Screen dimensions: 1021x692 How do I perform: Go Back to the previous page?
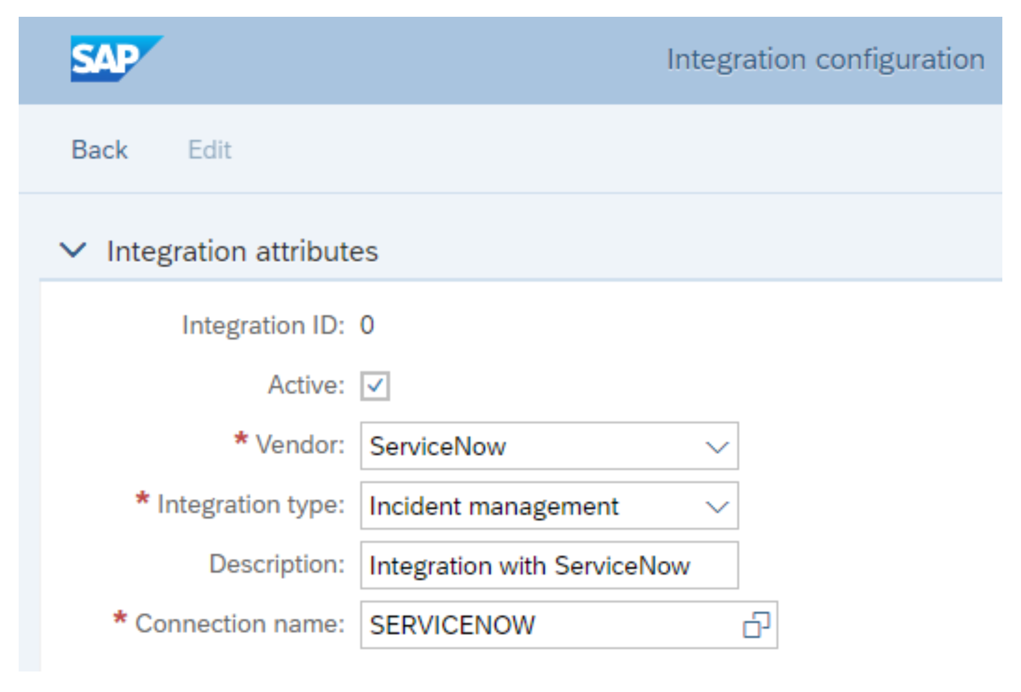coord(99,150)
